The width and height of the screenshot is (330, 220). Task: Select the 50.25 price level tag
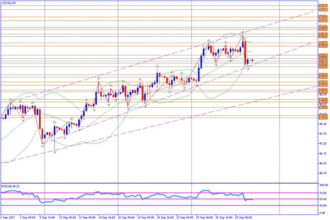click(323, 85)
